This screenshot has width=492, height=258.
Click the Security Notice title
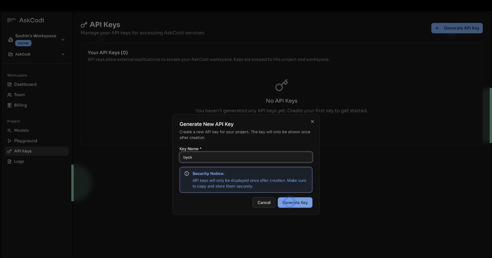[208, 174]
